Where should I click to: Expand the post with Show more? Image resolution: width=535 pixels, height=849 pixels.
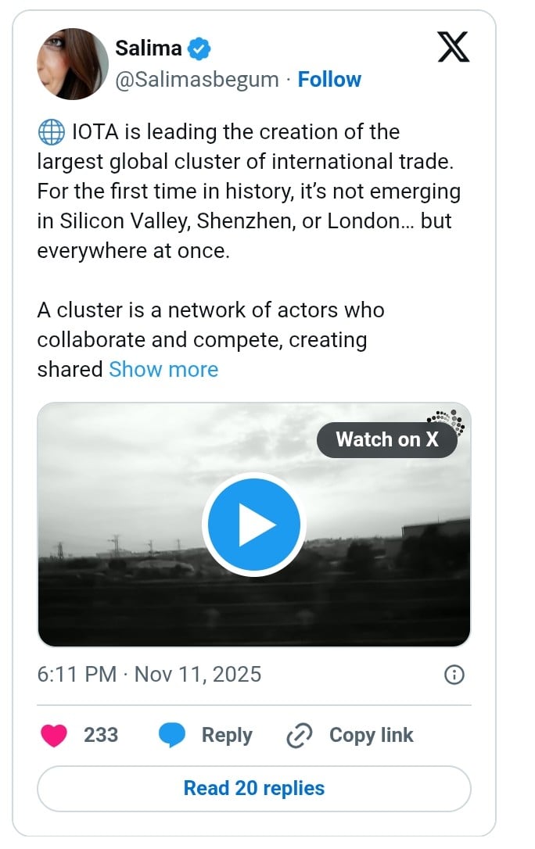[x=163, y=369]
